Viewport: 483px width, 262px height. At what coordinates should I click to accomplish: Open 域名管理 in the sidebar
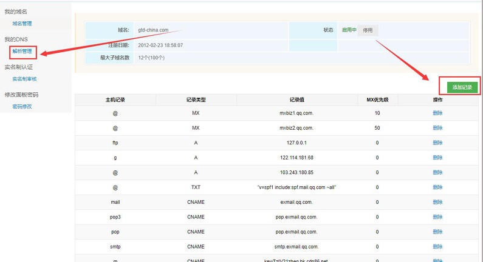click(22, 24)
